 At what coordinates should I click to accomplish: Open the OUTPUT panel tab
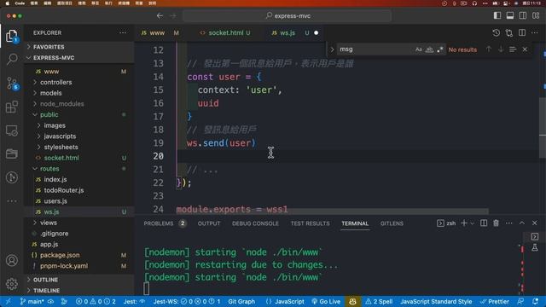point(209,223)
